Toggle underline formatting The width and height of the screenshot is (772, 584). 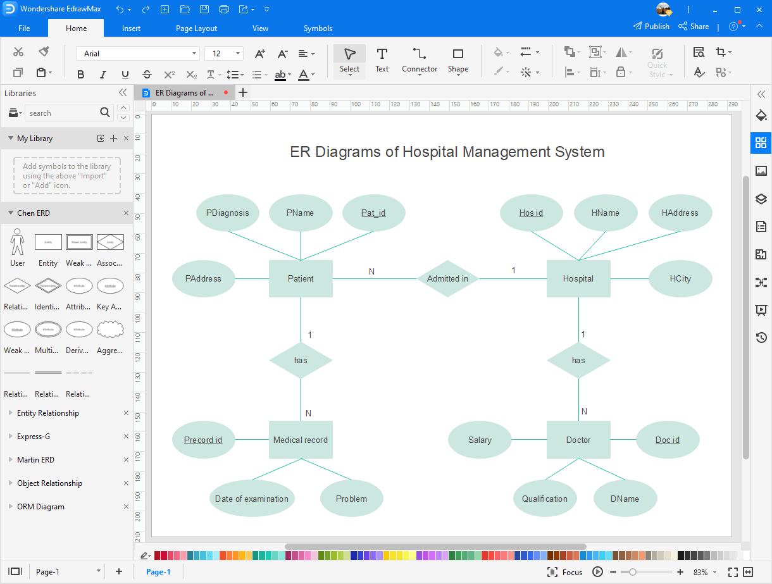pyautogui.click(x=125, y=74)
